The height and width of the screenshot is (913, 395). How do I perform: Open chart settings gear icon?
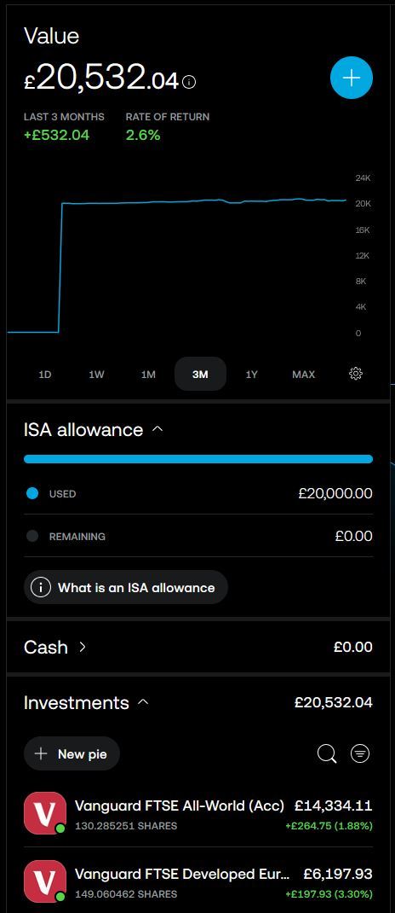(356, 374)
